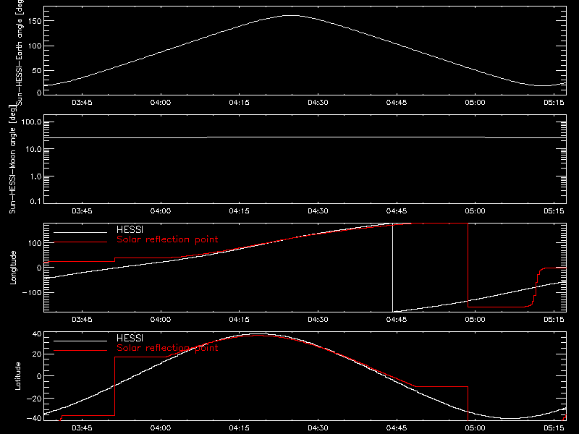Viewport: 579px width, 434px height.
Task: Click the -40 tick on Latitude plot
Action: 34,418
